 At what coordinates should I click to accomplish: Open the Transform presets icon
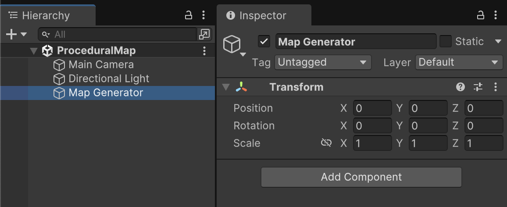pyautogui.click(x=478, y=87)
